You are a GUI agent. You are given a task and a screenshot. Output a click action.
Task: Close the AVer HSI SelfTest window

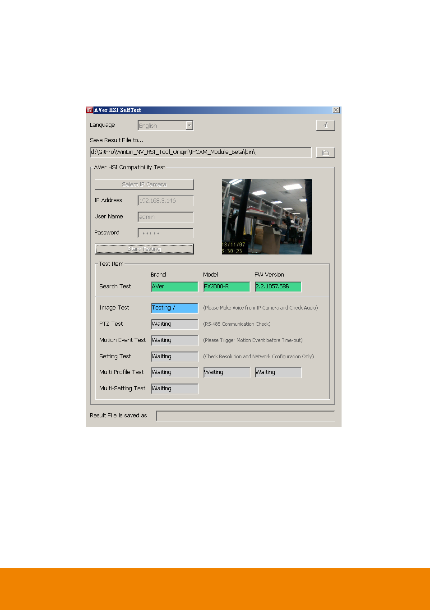(x=336, y=110)
